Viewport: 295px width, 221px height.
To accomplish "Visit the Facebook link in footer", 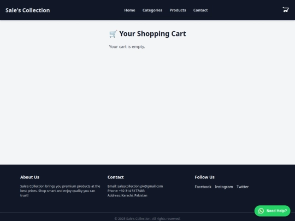I will (203, 187).
